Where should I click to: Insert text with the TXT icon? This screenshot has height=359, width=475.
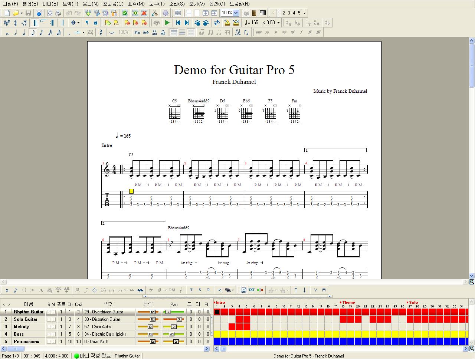[252, 290]
